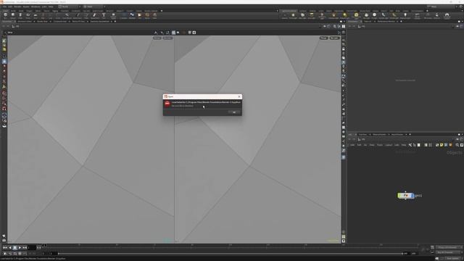The width and height of the screenshot is (464, 261).
Task: Select the geo1 node in network
Action: pyautogui.click(x=406, y=196)
